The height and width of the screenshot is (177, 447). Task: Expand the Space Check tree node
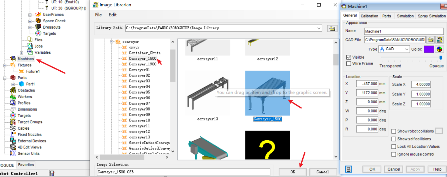coord(30,21)
